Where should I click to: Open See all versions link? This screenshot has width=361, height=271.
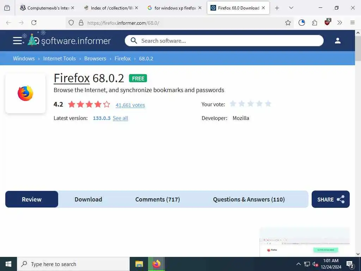(121, 118)
